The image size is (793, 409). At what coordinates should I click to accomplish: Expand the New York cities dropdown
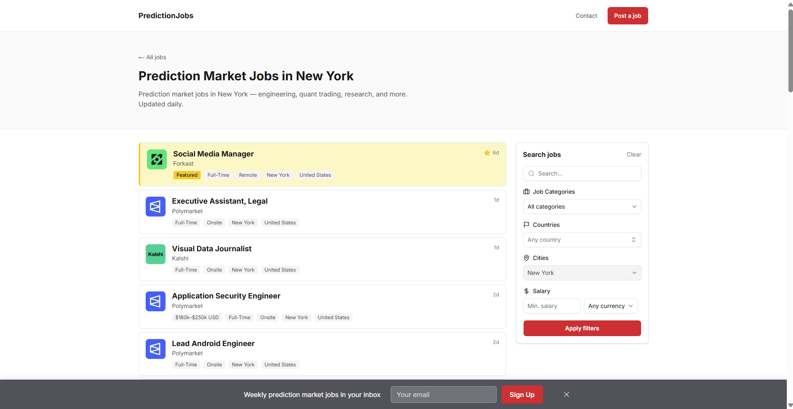point(582,273)
